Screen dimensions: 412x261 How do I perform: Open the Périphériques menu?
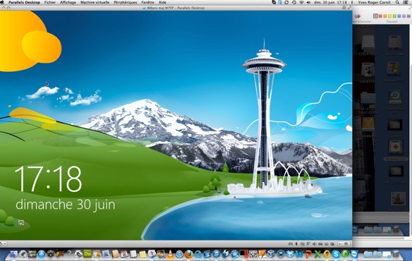point(126,2)
